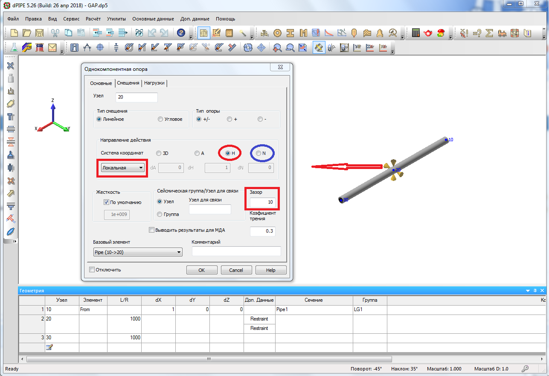Open the Расчёт menu
Viewport: 549px width, 376px height.
pyautogui.click(x=93, y=19)
